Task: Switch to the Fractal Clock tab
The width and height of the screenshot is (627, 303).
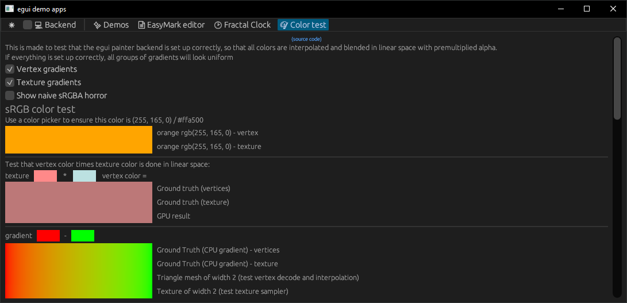Action: coord(242,25)
